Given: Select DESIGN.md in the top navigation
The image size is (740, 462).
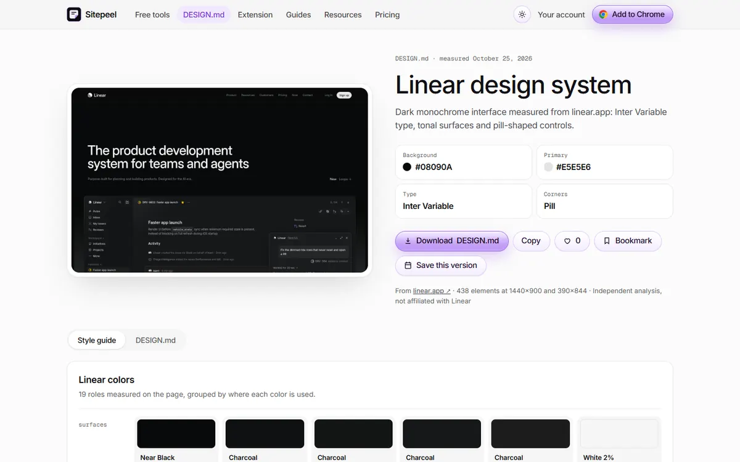Looking at the screenshot, I should (x=203, y=15).
